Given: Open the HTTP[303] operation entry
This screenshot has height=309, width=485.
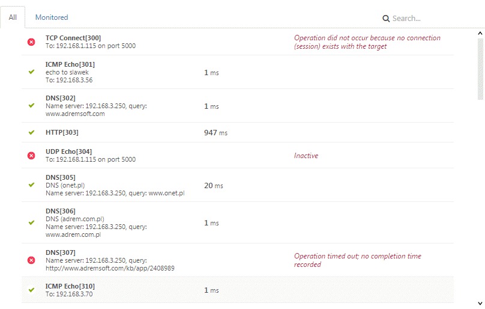Looking at the screenshot, I should 238,133.
